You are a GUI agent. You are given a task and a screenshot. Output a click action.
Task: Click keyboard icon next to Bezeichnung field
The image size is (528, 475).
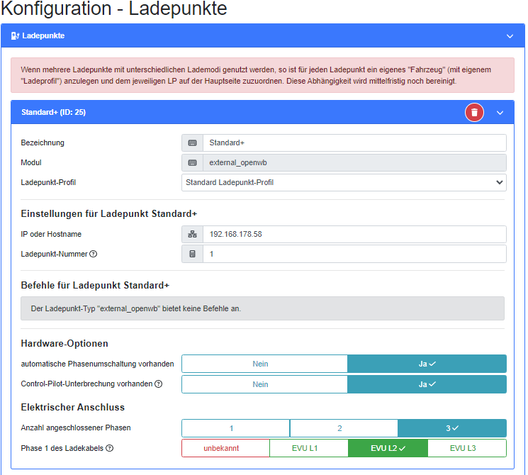click(192, 142)
